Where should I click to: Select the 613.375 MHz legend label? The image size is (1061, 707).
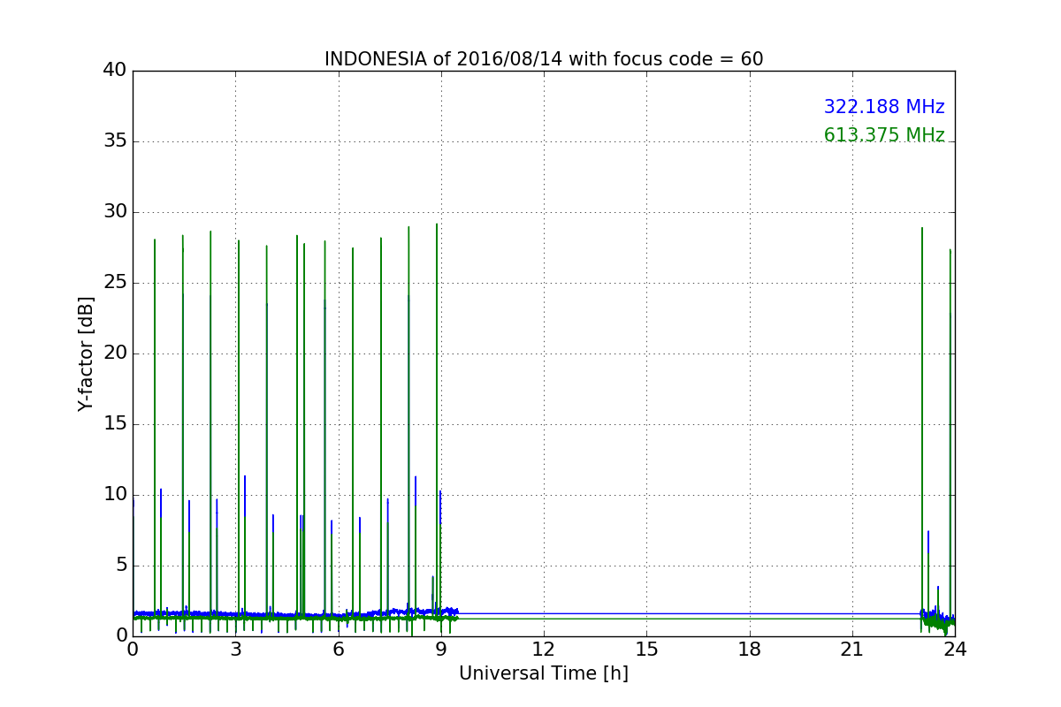(x=884, y=135)
